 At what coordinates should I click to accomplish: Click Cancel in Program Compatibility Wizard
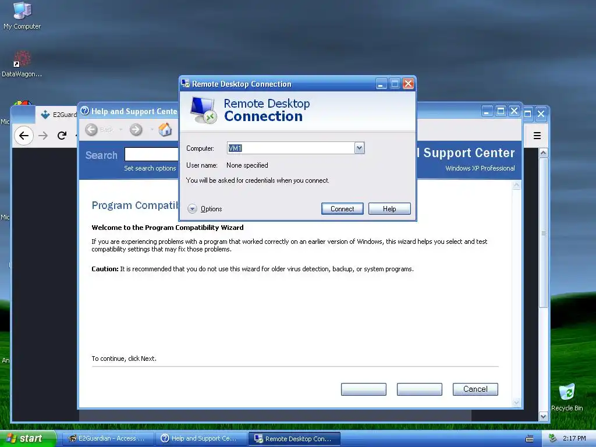click(x=475, y=389)
